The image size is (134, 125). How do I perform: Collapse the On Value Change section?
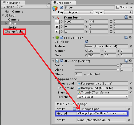click(x=58, y=104)
